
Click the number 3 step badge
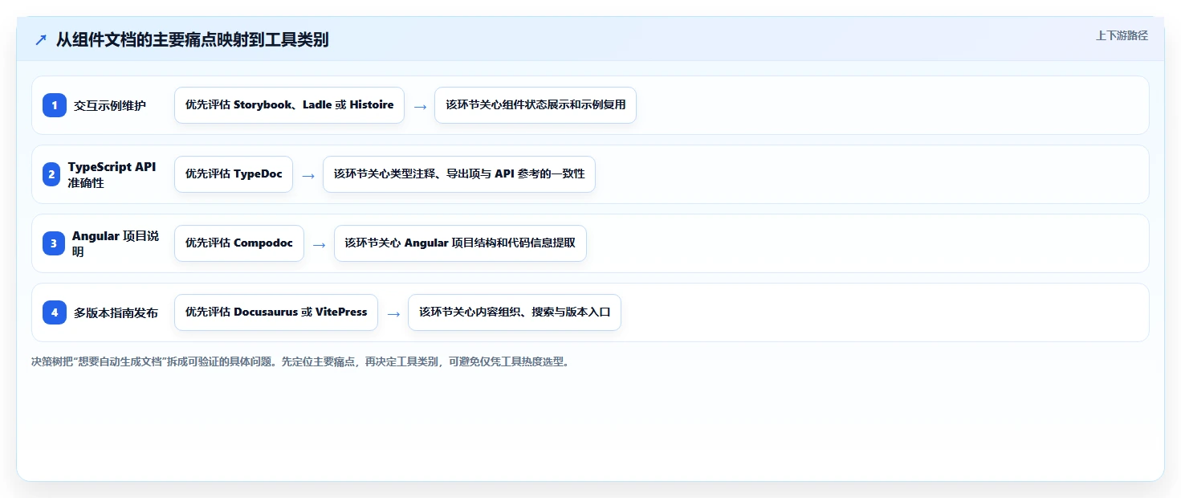(54, 243)
